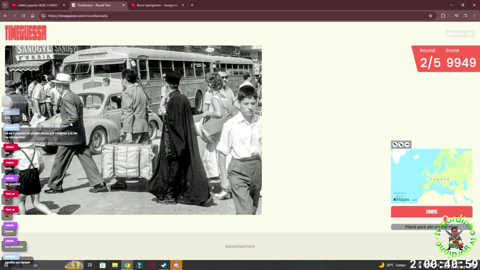
Task: Open Discord from the taskbar
Action: click(x=176, y=265)
